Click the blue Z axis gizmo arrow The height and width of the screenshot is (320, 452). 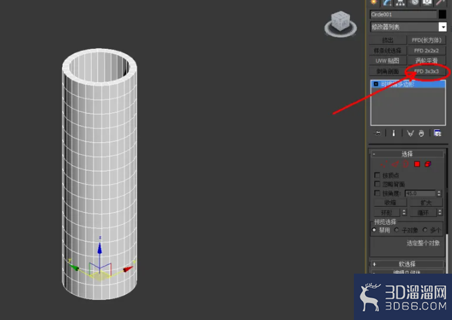(x=99, y=248)
